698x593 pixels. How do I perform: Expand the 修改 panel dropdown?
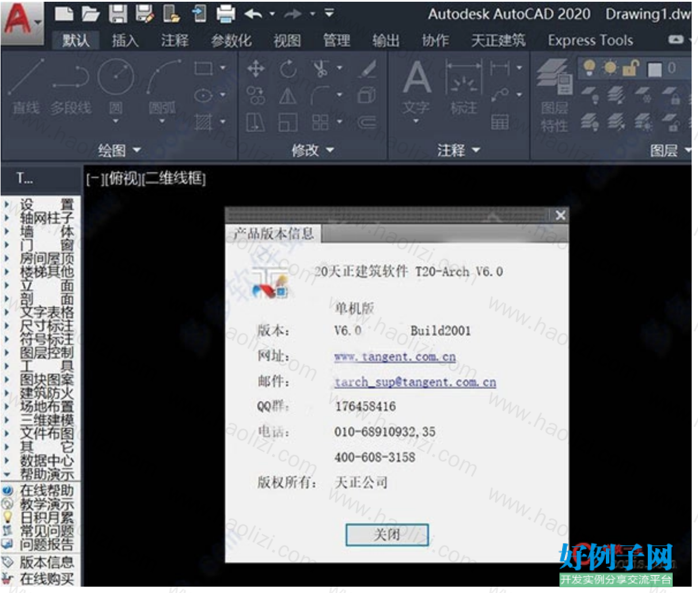coord(313,150)
